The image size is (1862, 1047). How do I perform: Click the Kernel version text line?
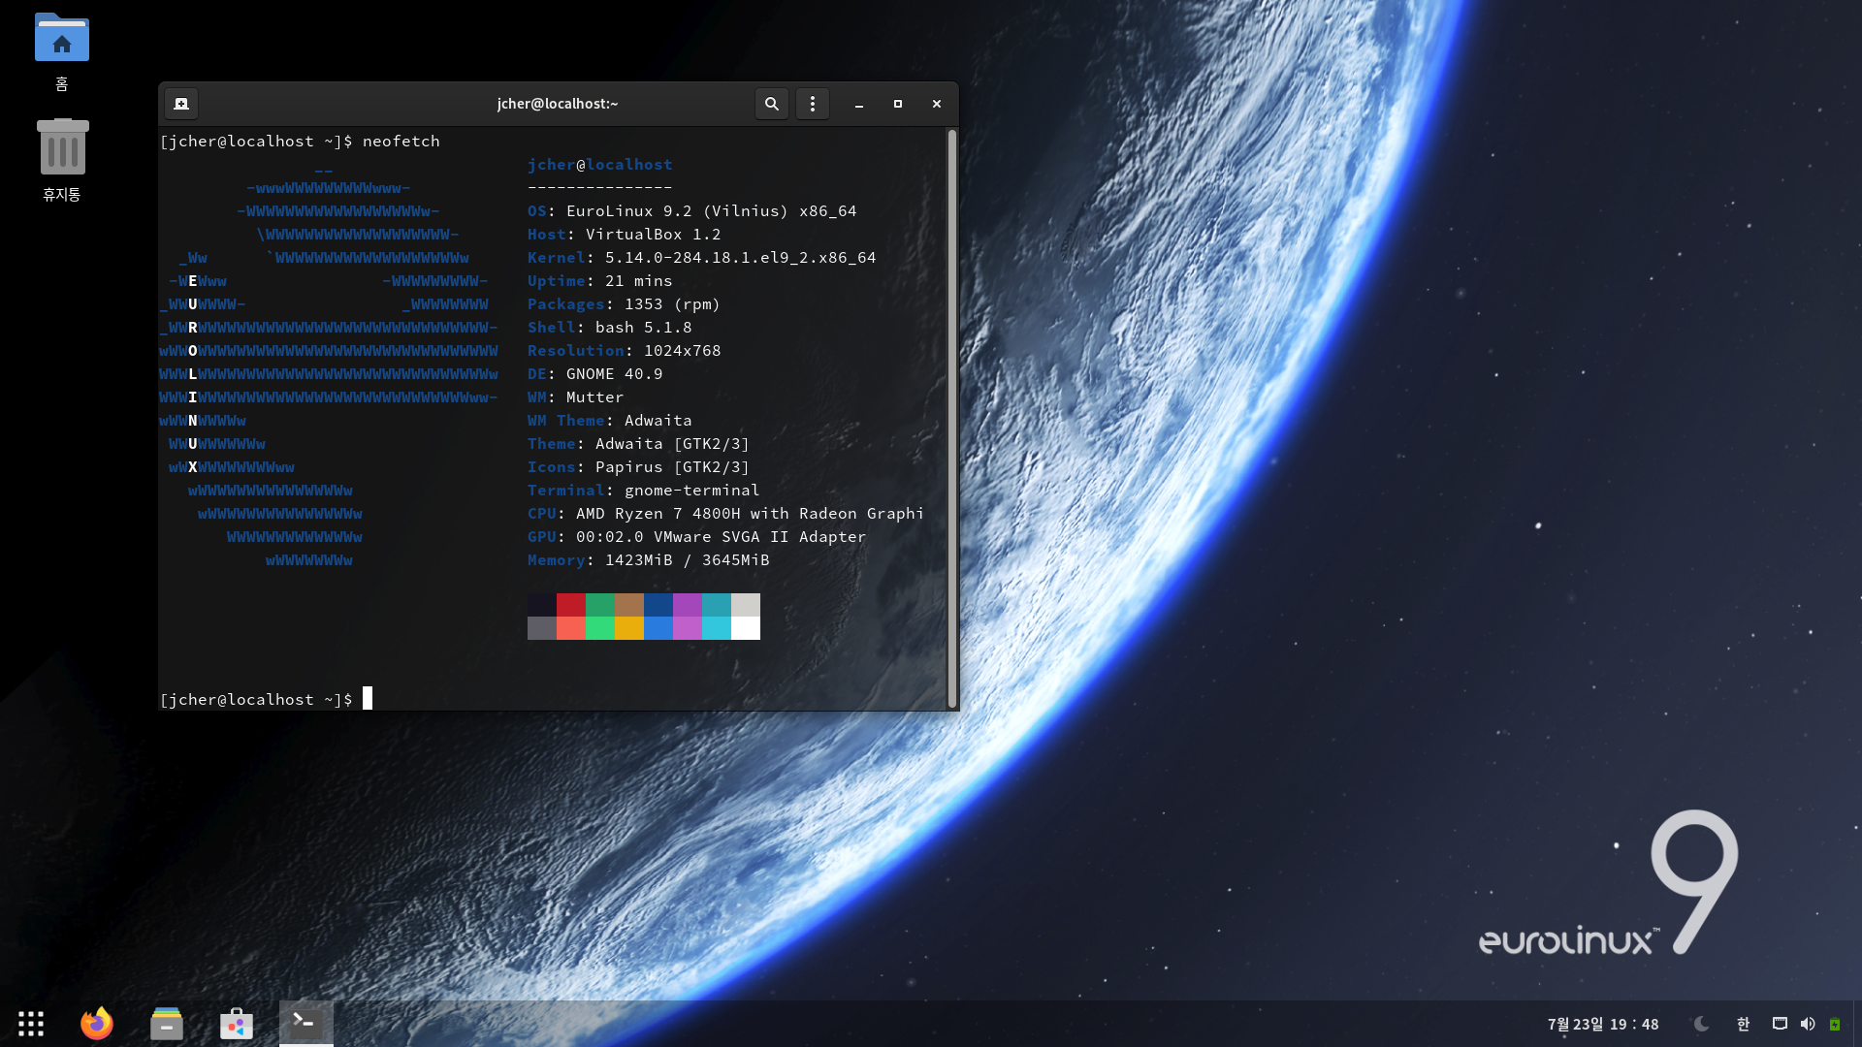(x=702, y=258)
